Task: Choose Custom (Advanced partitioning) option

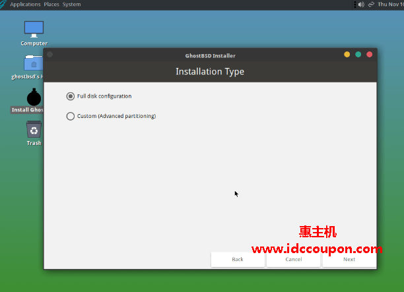Action: 71,116
